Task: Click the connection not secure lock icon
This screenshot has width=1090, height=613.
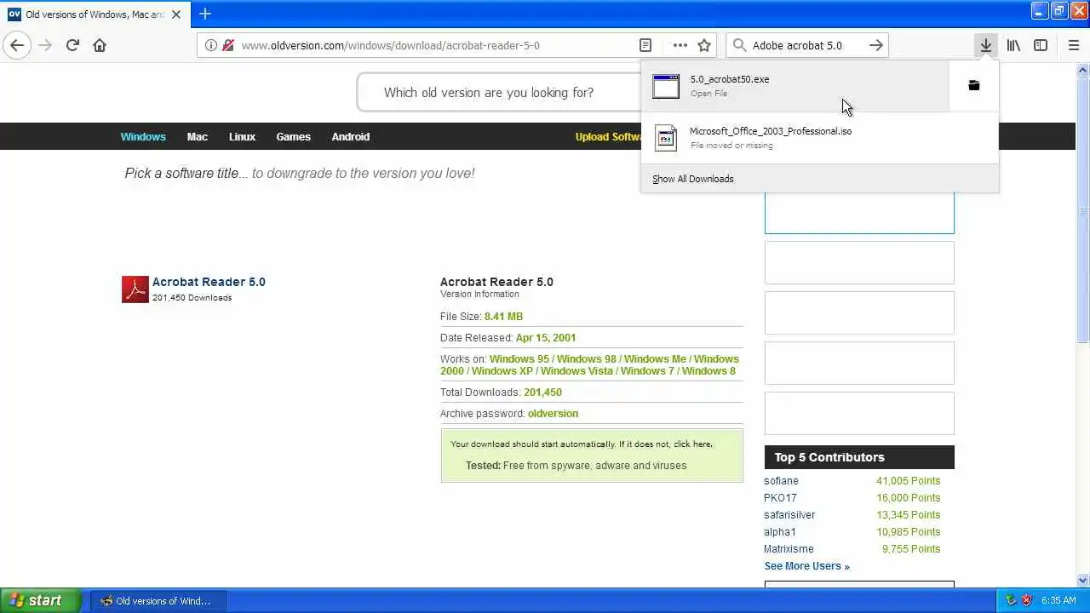Action: (227, 45)
